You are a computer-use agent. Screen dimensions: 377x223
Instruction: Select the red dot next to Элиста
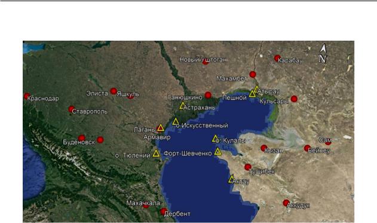(x=114, y=91)
